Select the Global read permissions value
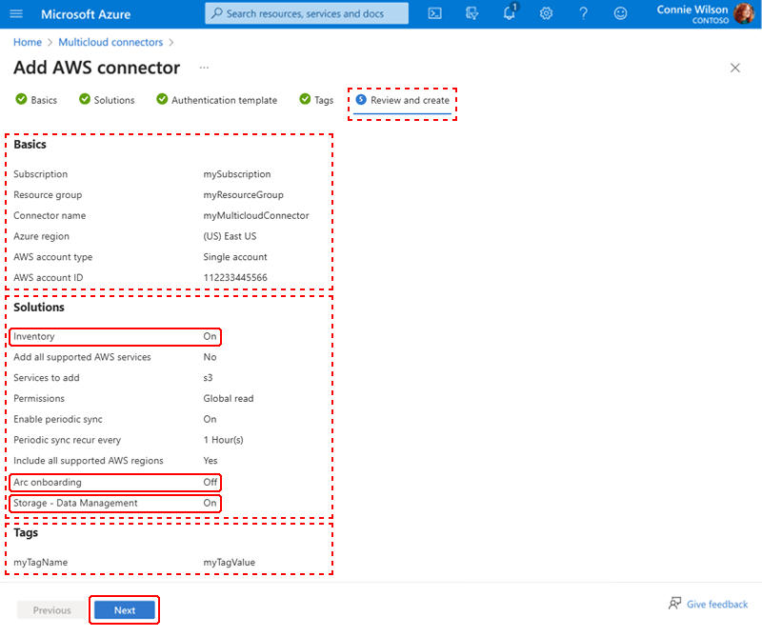762x637 pixels. point(229,398)
